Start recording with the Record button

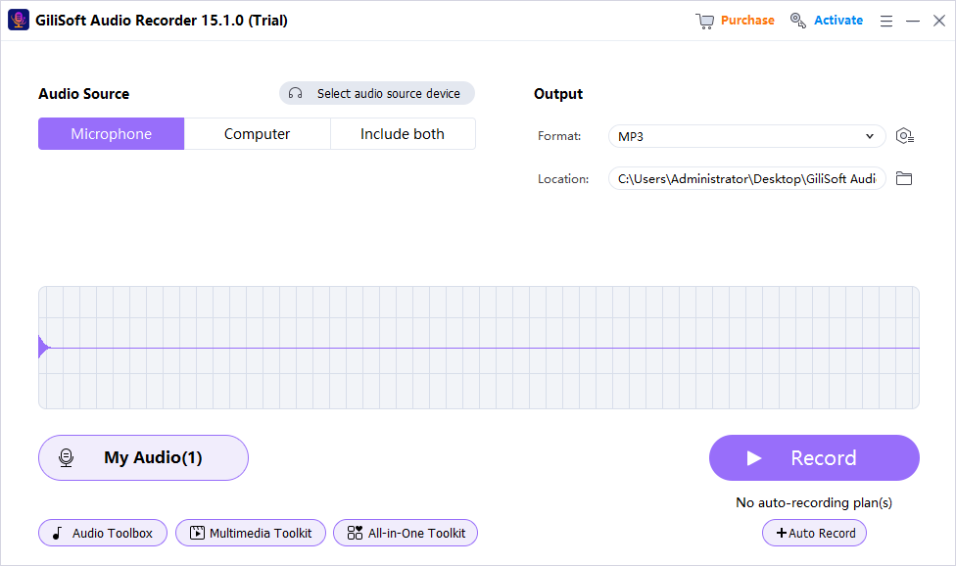pos(814,457)
